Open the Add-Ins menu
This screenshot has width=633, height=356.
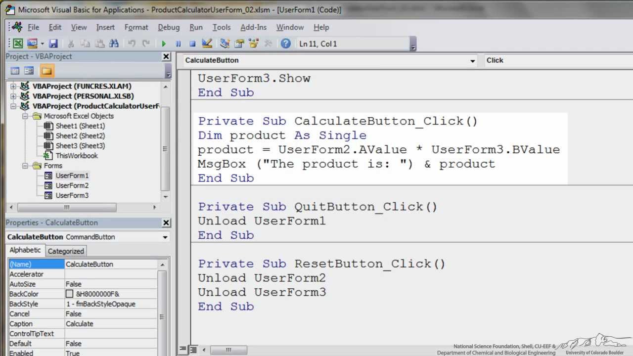tap(253, 27)
